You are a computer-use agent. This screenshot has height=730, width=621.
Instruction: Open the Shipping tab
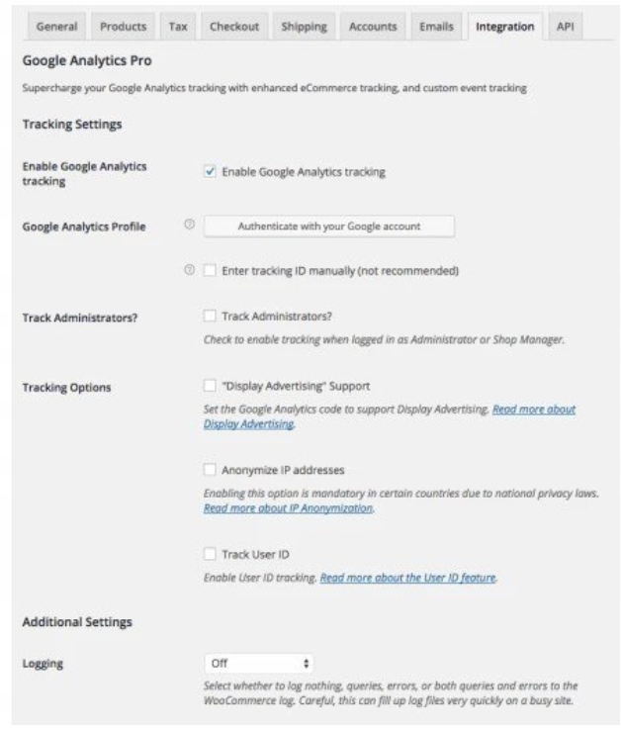pyautogui.click(x=304, y=27)
